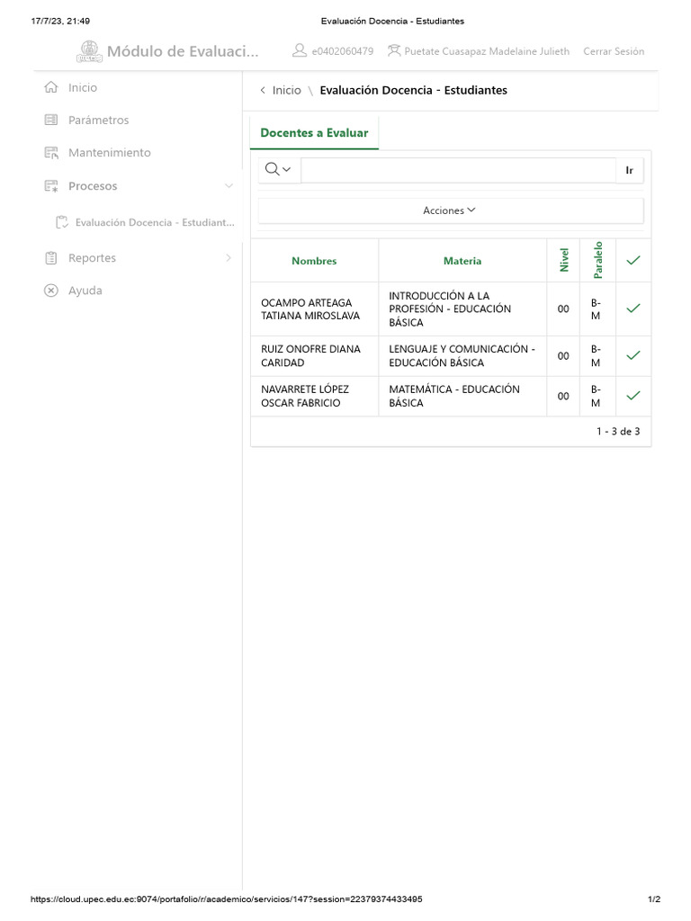Click the checkmark for Ruiz Onofre Diana
The image size is (691, 921).
633,355
